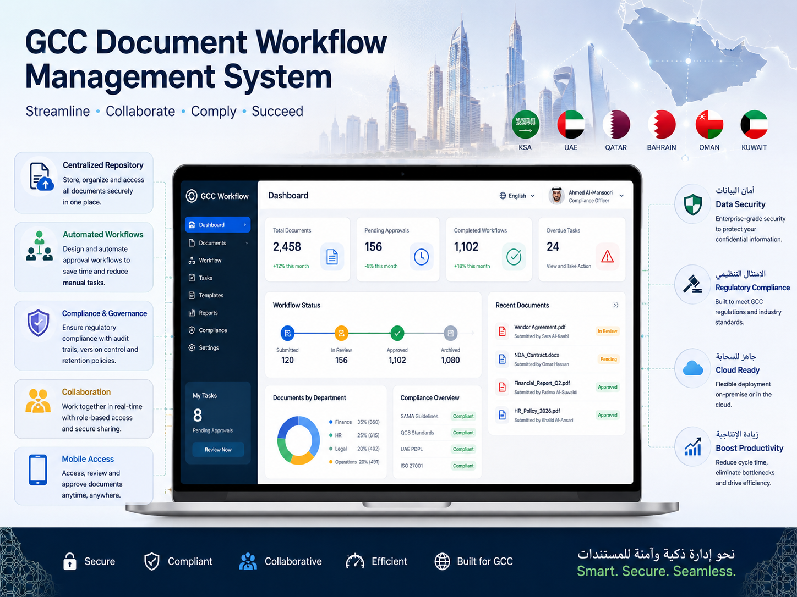Click the Automated Workflows people icon
797x597 pixels.
(39, 246)
